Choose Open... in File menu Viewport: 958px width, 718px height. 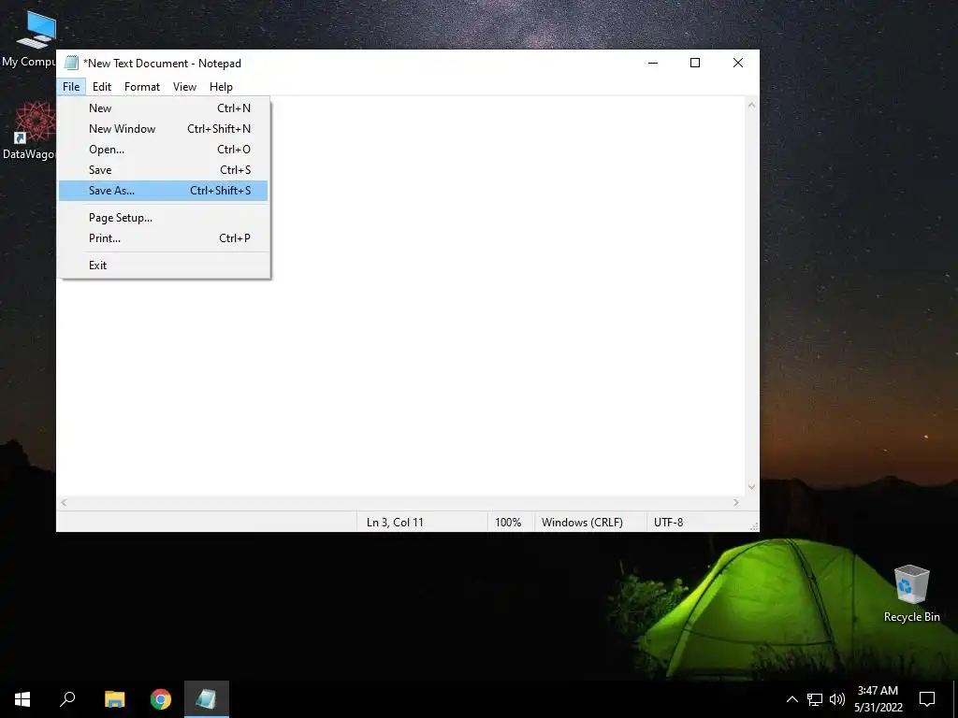pyautogui.click(x=163, y=150)
